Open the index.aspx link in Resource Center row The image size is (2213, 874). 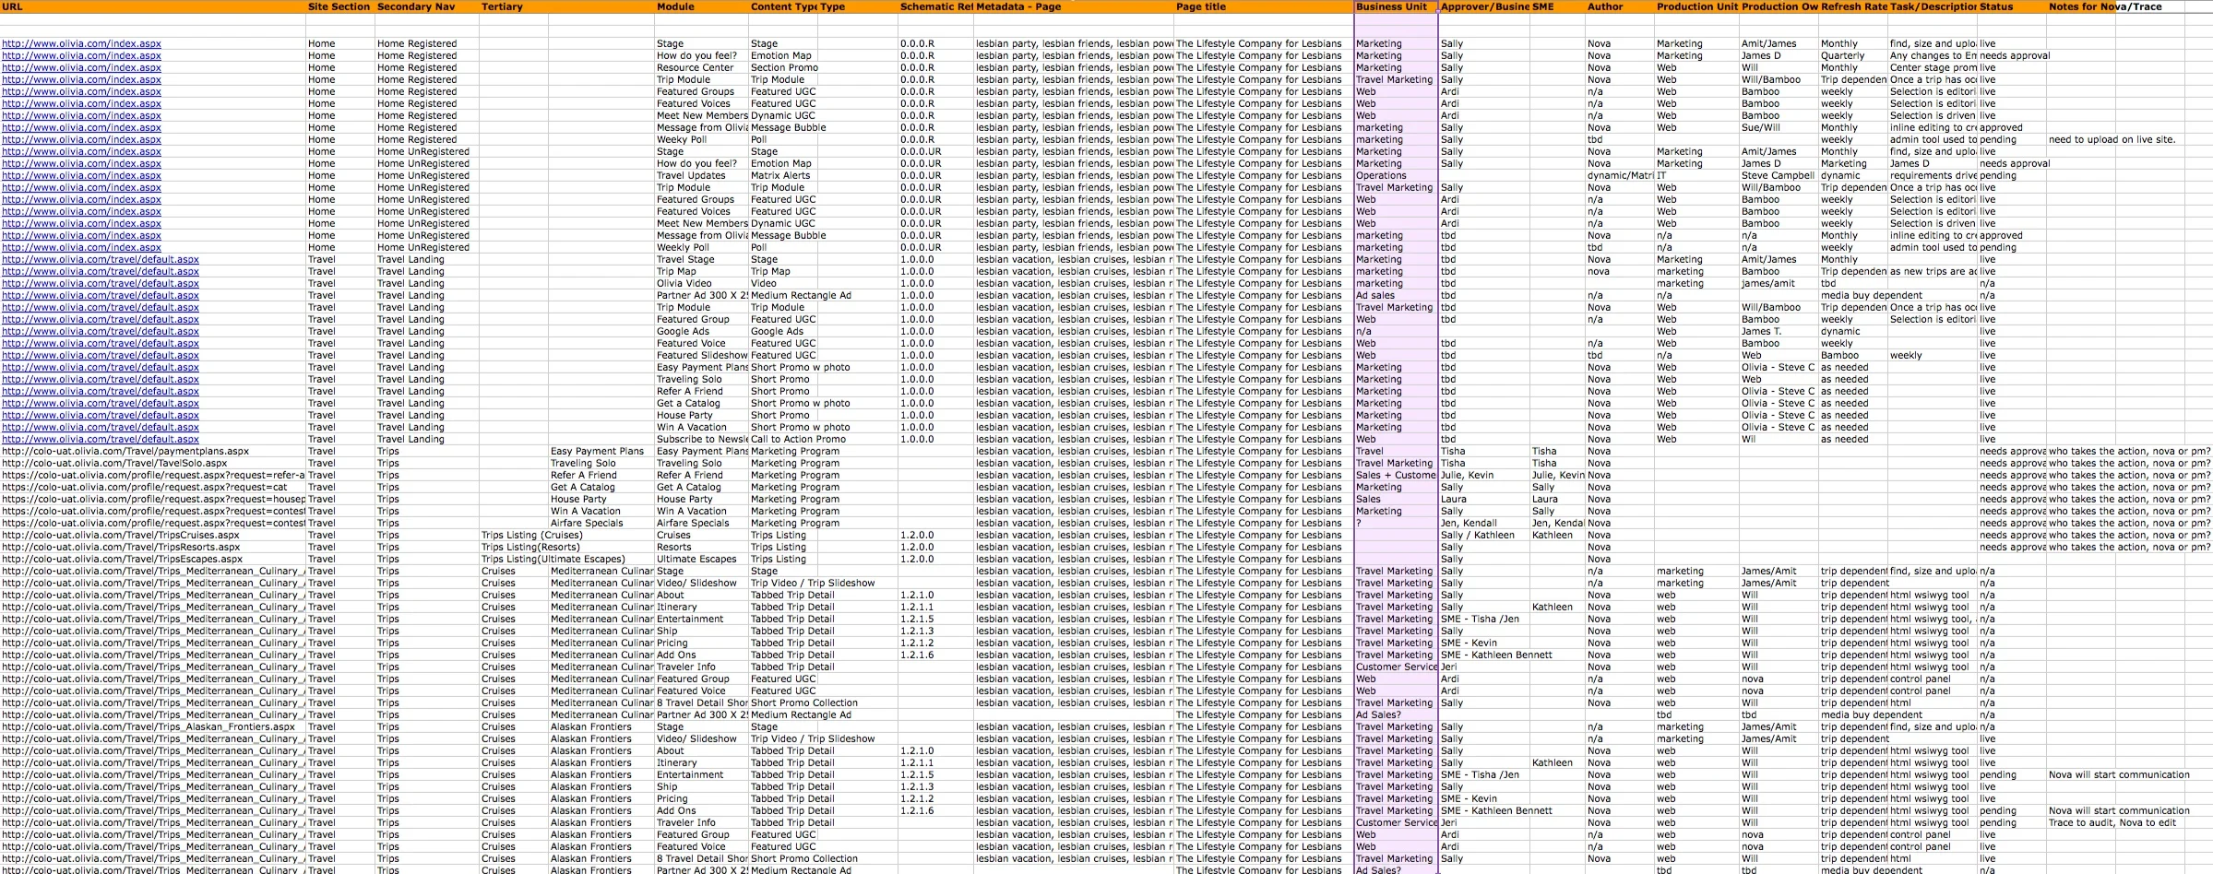[x=81, y=68]
